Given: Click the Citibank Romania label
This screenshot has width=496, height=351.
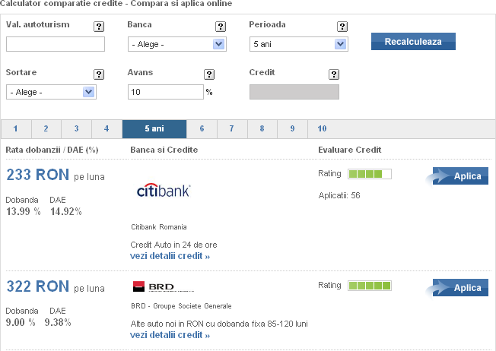Looking at the screenshot, I should coord(159,227).
